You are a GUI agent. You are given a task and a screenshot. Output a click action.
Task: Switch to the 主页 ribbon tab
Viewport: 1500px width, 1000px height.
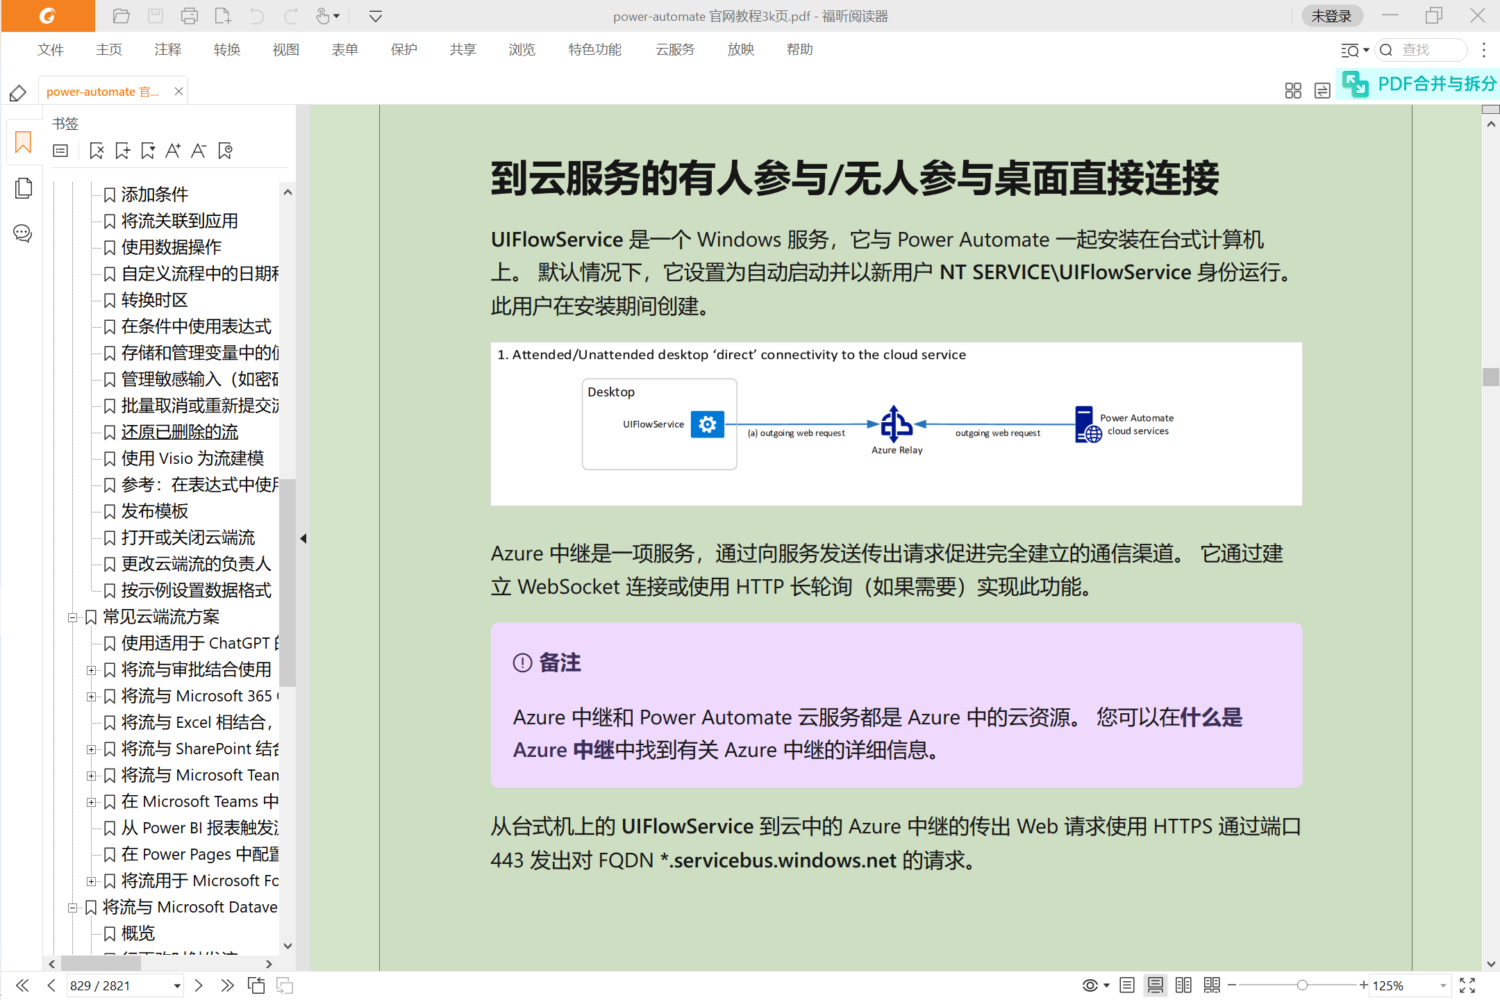109,49
